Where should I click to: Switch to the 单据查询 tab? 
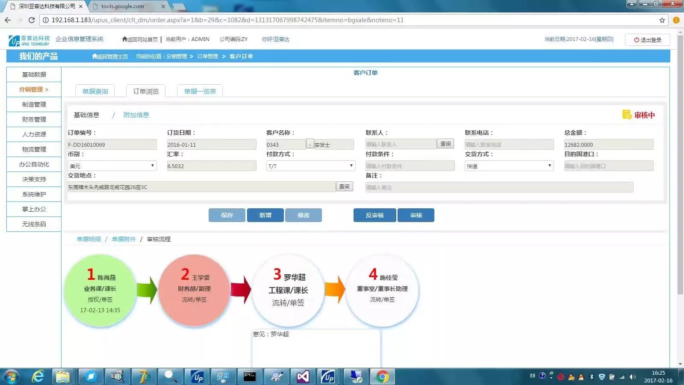pyautogui.click(x=95, y=91)
